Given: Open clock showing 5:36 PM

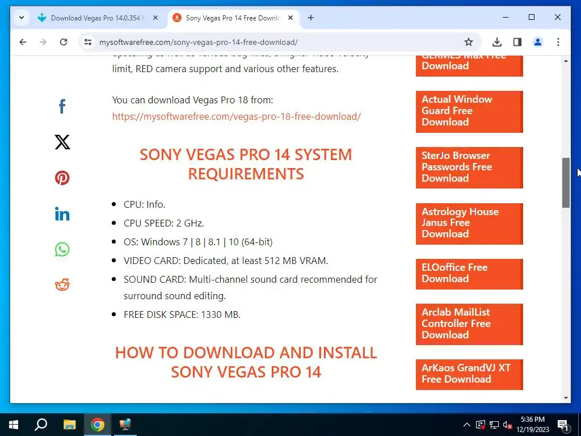Looking at the screenshot, I should coord(532,425).
